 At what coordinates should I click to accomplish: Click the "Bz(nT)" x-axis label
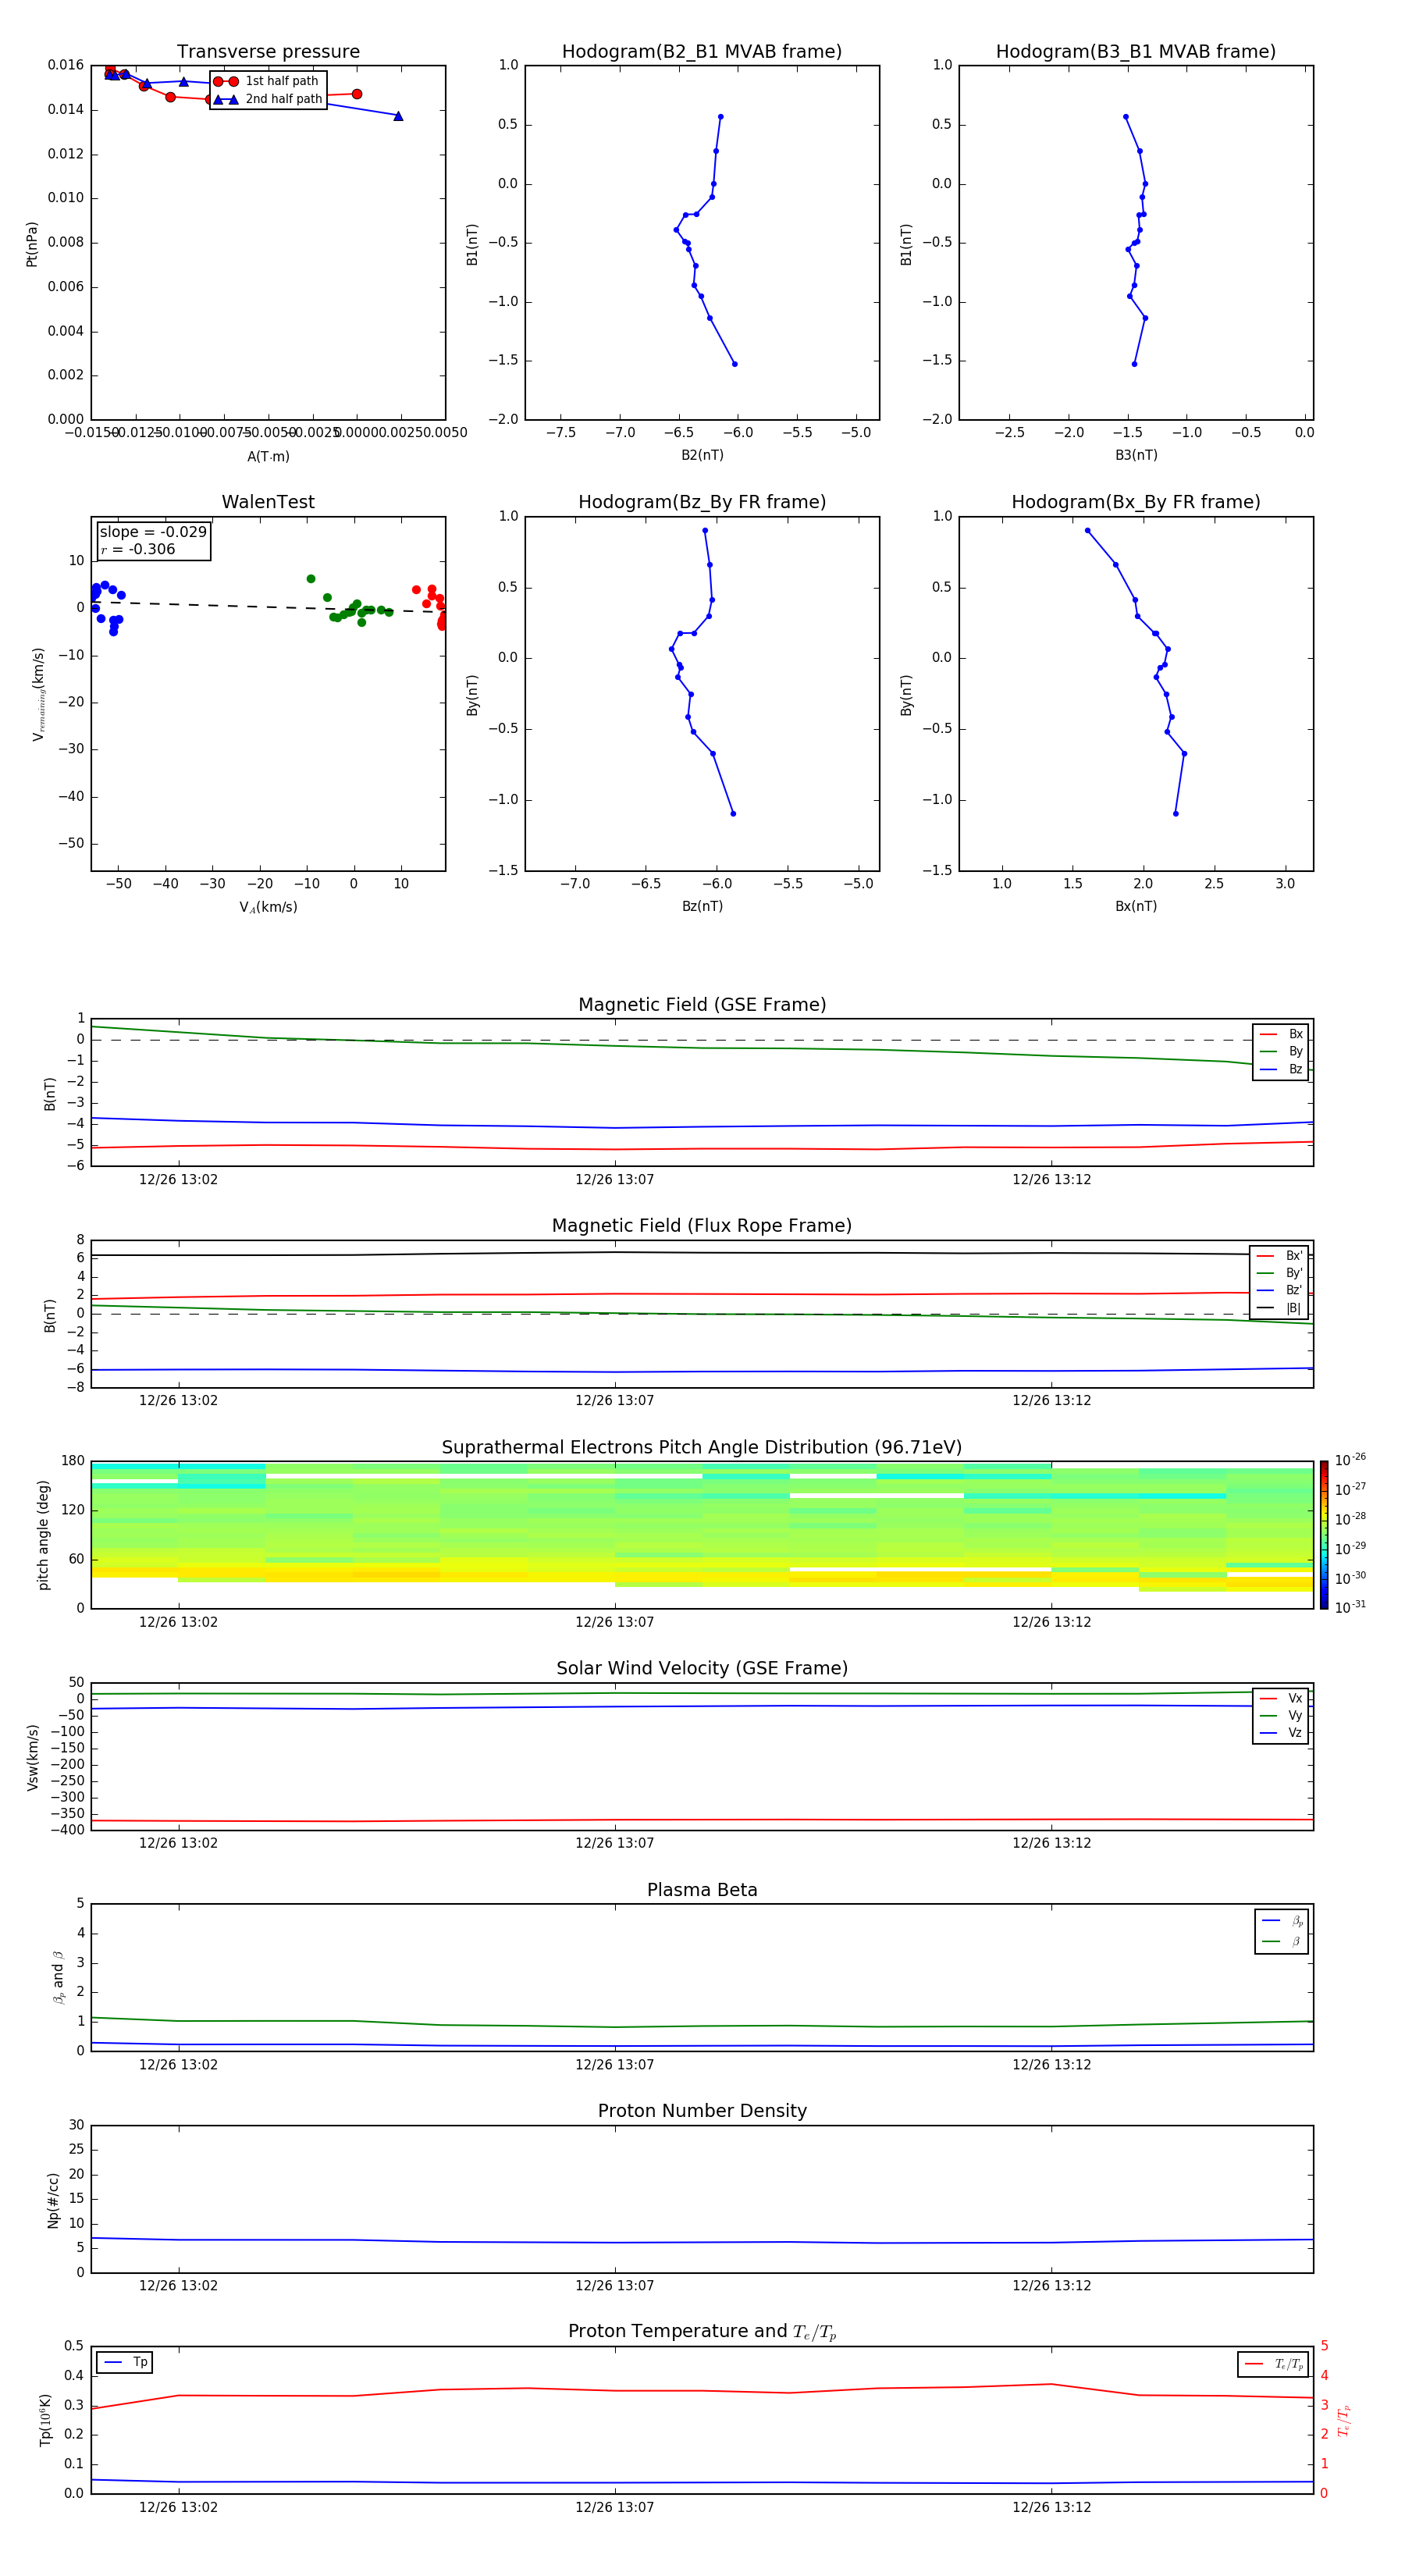pyautogui.click(x=702, y=906)
